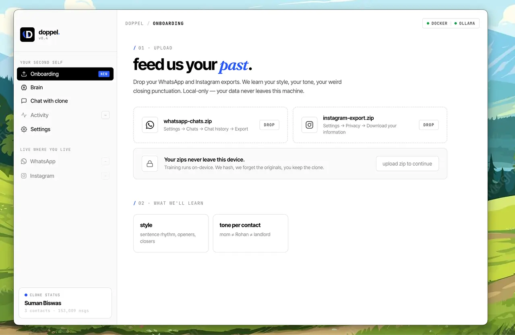
Task: Select the tone per contact card
Action: (250, 233)
